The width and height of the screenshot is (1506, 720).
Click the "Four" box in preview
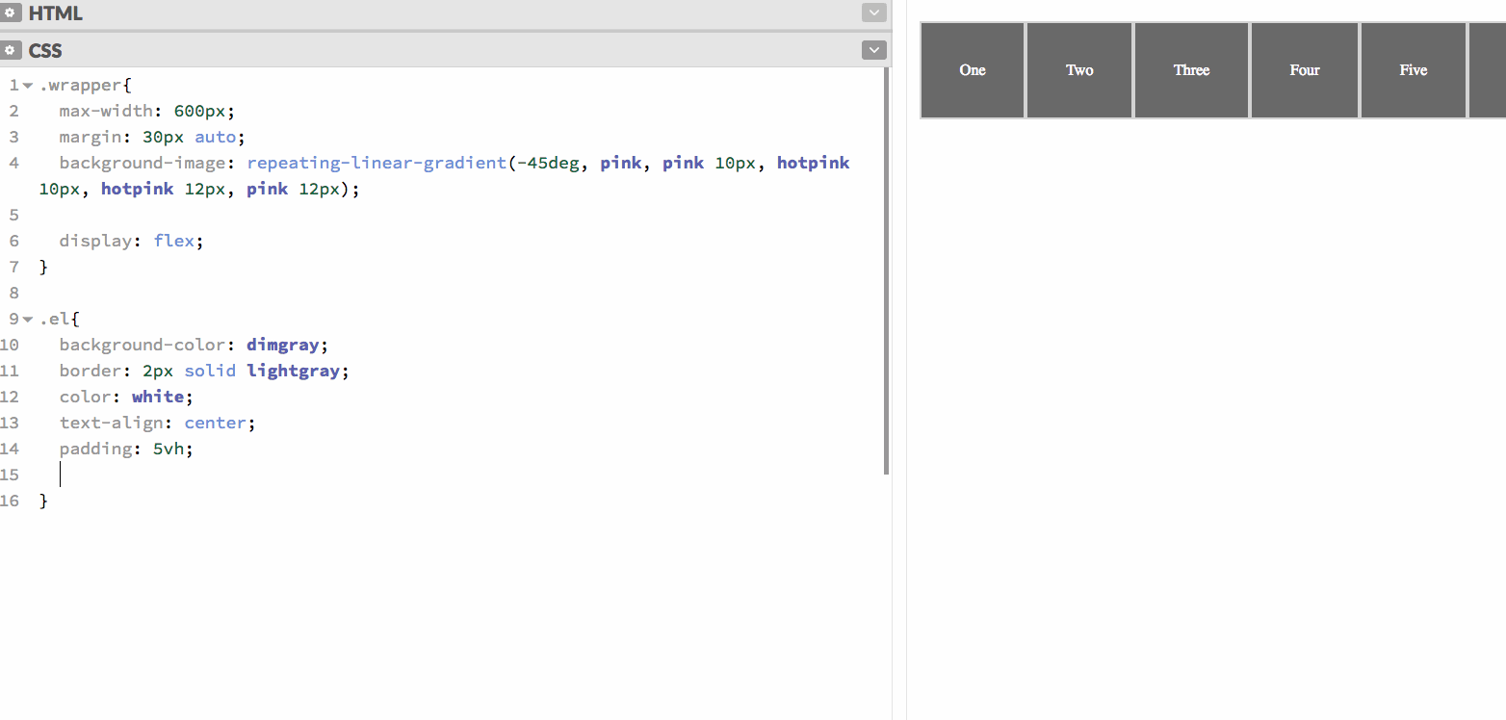tap(1305, 70)
